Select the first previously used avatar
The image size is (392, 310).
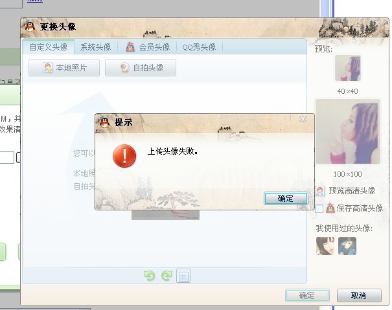pos(325,246)
